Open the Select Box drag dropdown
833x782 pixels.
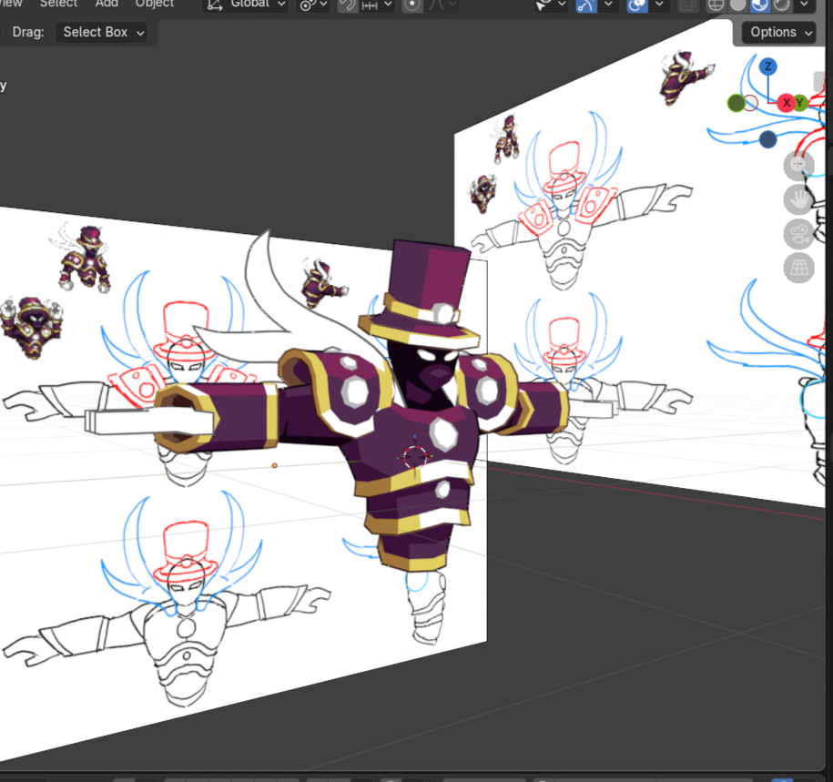click(101, 32)
